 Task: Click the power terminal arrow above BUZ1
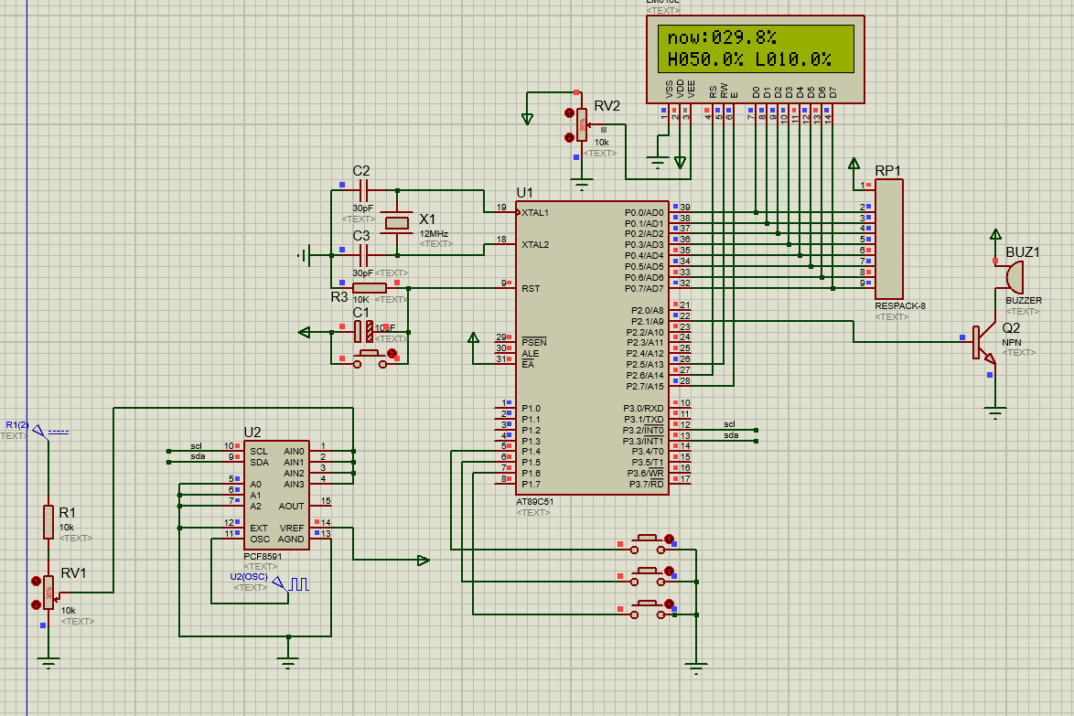click(x=995, y=234)
